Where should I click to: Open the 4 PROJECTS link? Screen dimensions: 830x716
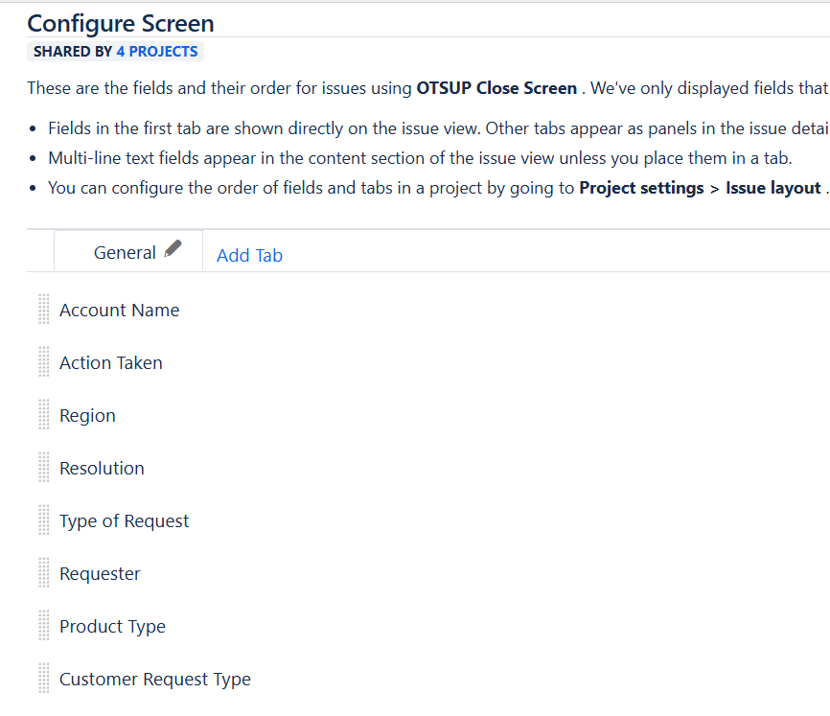(157, 52)
